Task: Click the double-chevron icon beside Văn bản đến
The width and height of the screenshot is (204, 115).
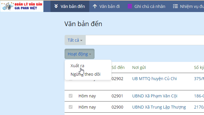Action: tap(56, 6)
